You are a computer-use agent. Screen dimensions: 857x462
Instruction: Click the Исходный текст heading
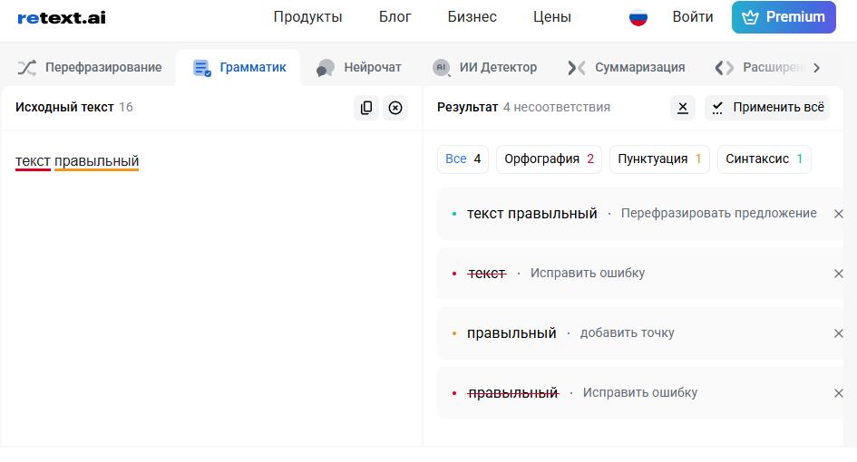point(64,107)
